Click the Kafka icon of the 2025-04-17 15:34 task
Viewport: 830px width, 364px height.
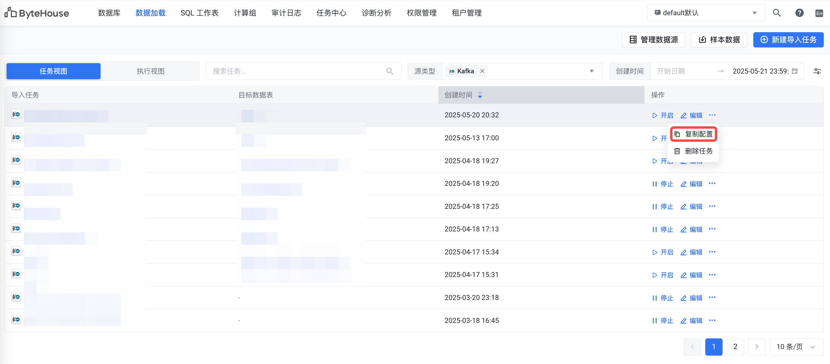click(16, 251)
